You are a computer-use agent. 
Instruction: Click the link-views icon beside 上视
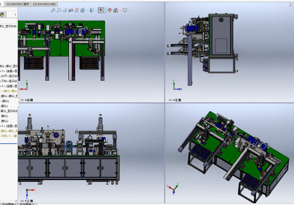22,201
